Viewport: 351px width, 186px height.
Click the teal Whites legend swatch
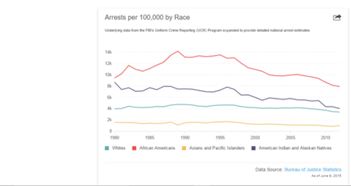pos(107,148)
